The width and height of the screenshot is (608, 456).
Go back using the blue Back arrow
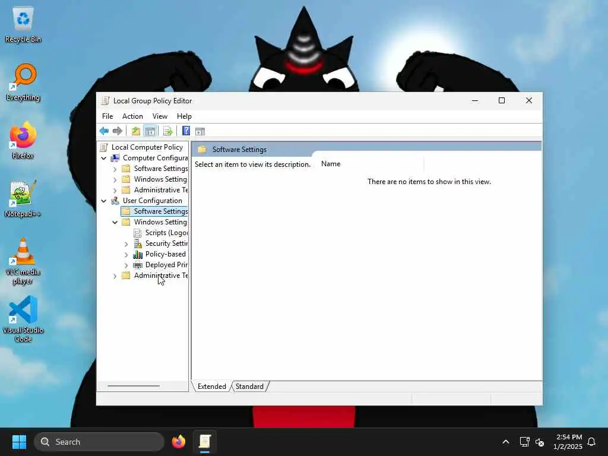point(104,131)
